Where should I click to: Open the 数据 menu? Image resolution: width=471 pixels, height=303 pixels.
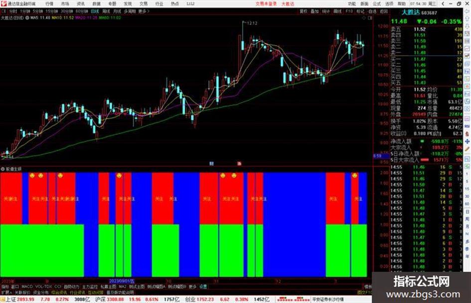coord(96,4)
